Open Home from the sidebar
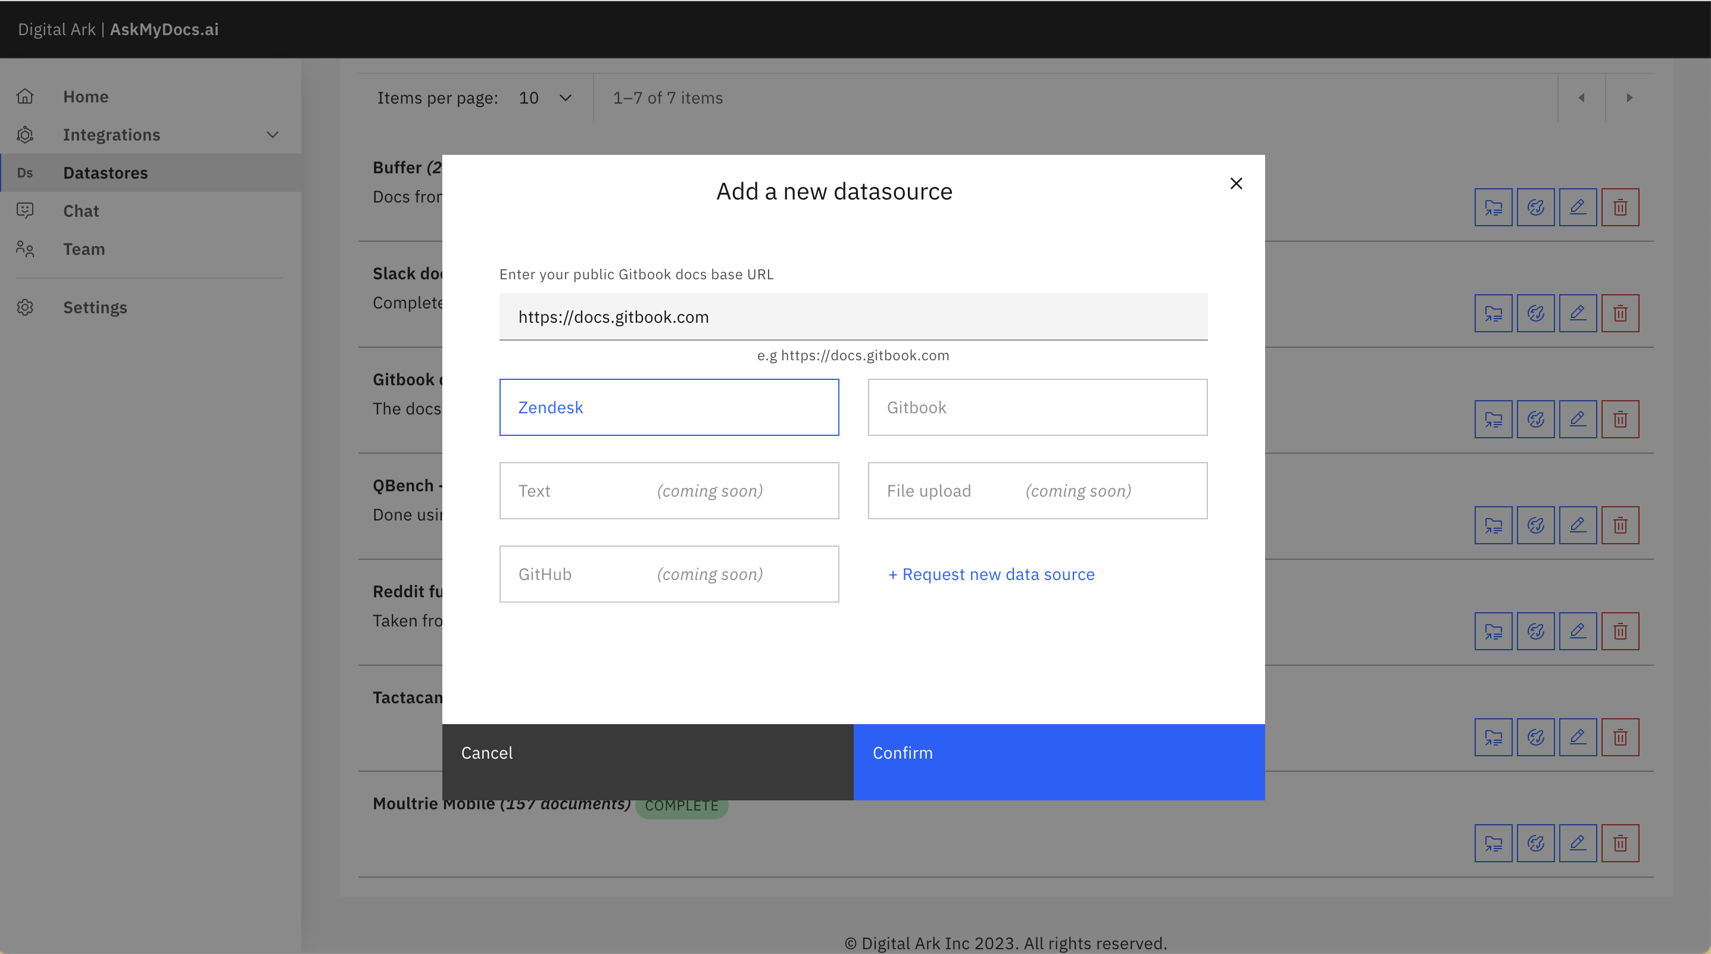This screenshot has width=1711, height=954. point(150,96)
